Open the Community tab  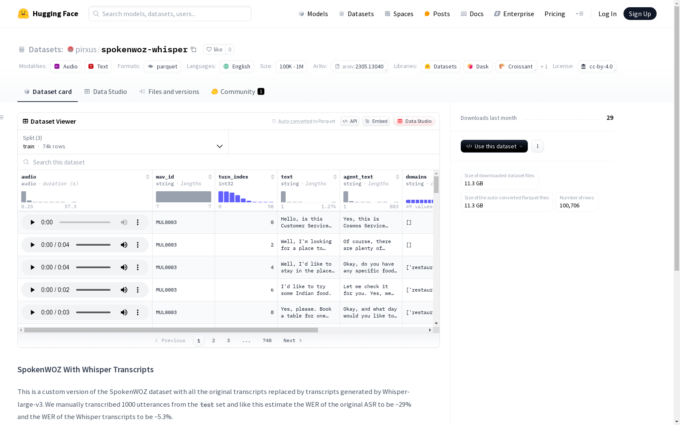(238, 92)
